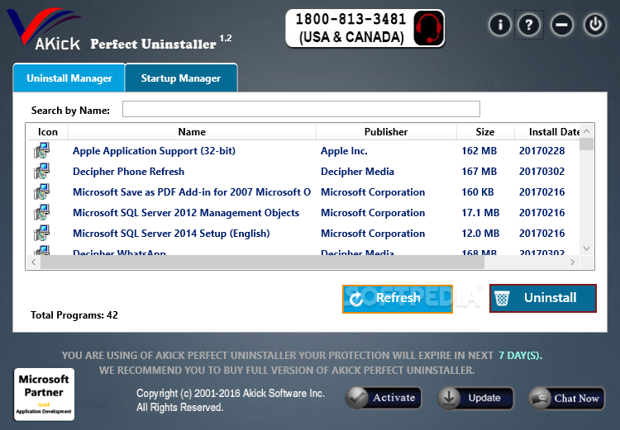Click publisher Decipher Media for Phone Refresh
This screenshot has height=430, width=620.
tap(357, 172)
